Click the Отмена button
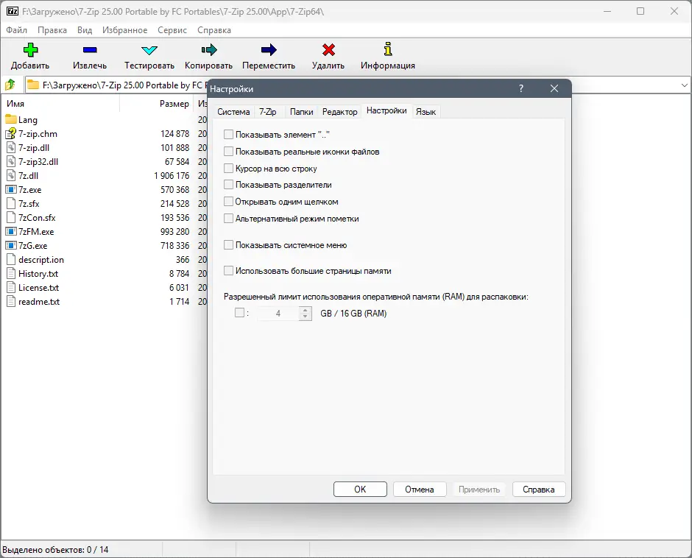Image resolution: width=692 pixels, height=558 pixels. [x=420, y=489]
